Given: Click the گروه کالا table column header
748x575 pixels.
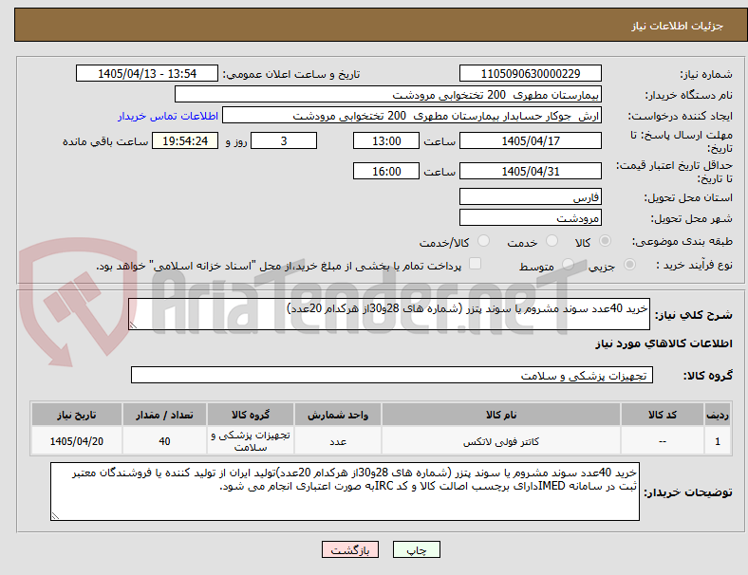Looking at the screenshot, I should pyautogui.click(x=251, y=415).
